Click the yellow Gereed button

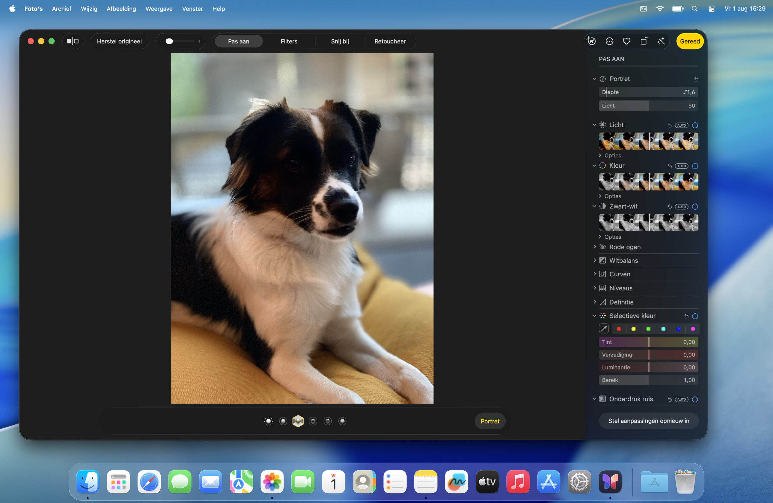690,41
